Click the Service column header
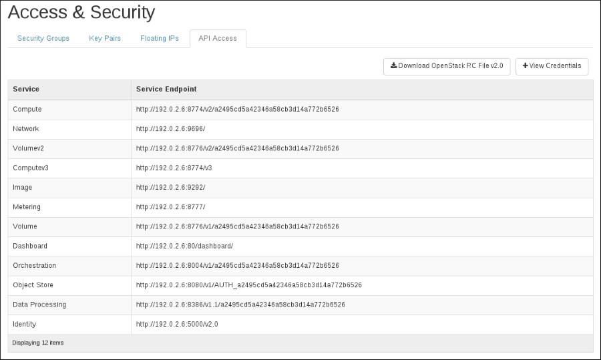This screenshot has height=360, width=601. [26, 89]
